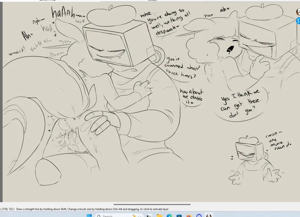Open Discord from the taskbar
This screenshot has height=217, width=300.
[x=199, y=216]
